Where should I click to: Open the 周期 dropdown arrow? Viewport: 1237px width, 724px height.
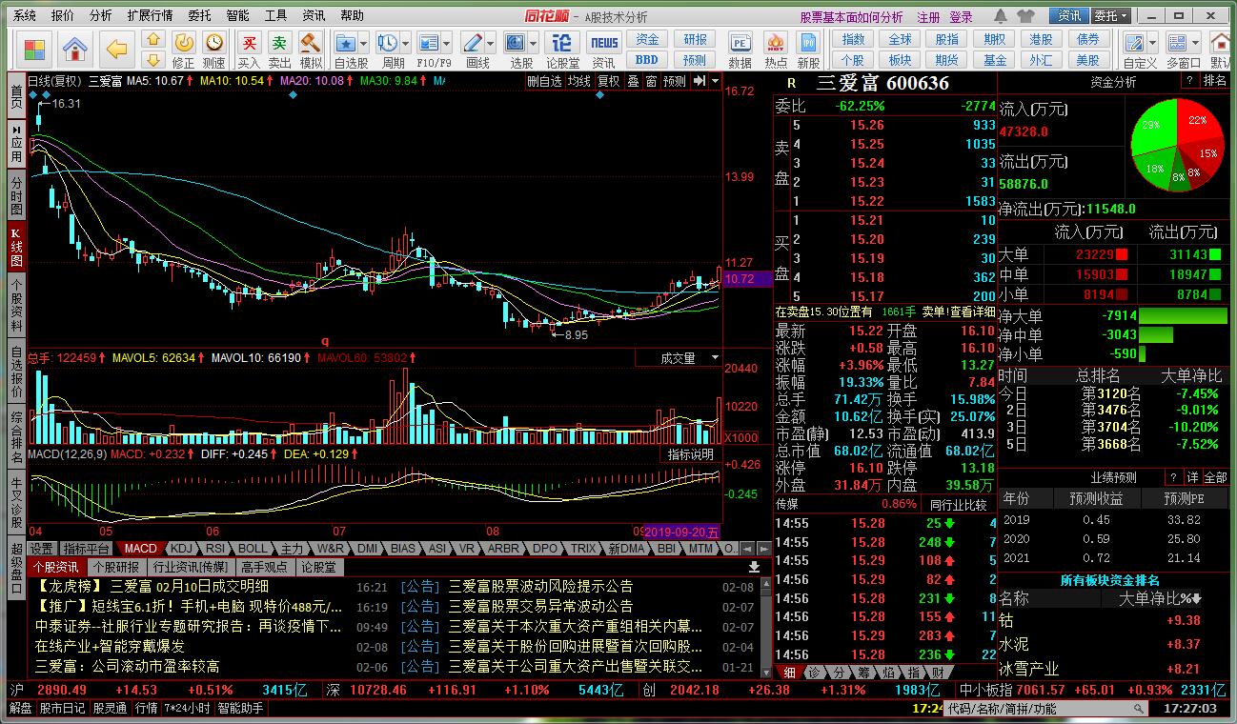pyautogui.click(x=405, y=42)
